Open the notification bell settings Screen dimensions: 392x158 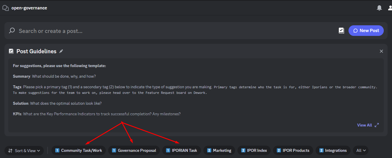[379, 8]
